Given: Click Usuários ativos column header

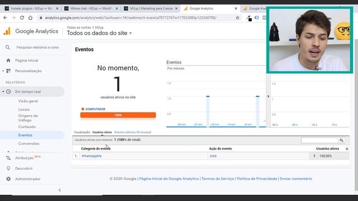Looking at the screenshot, I should 327,149.
